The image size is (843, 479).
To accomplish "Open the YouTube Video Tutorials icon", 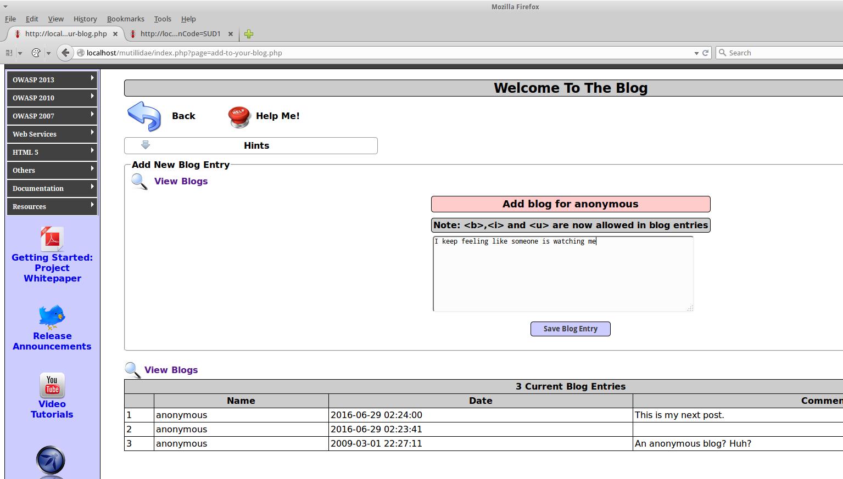I will [x=52, y=385].
